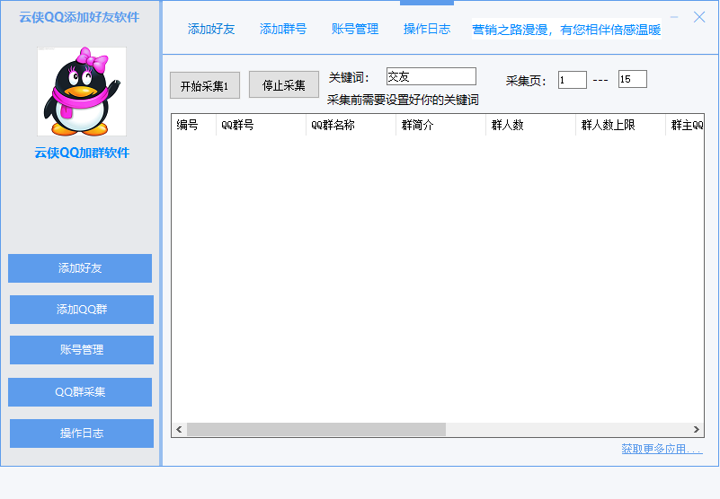This screenshot has width=720, height=499.
Task: Click the 营销之路漫漫 slogan banner
Action: pyautogui.click(x=566, y=30)
